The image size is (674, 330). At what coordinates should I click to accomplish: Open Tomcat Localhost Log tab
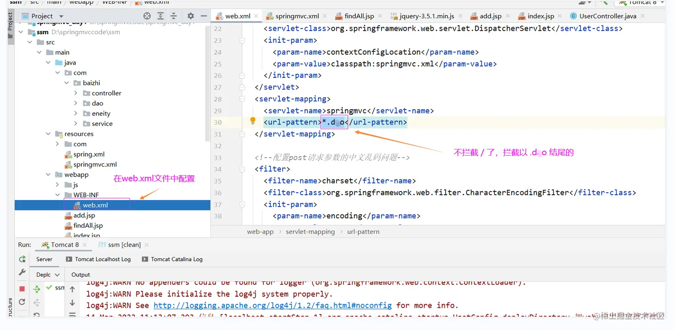98,259
